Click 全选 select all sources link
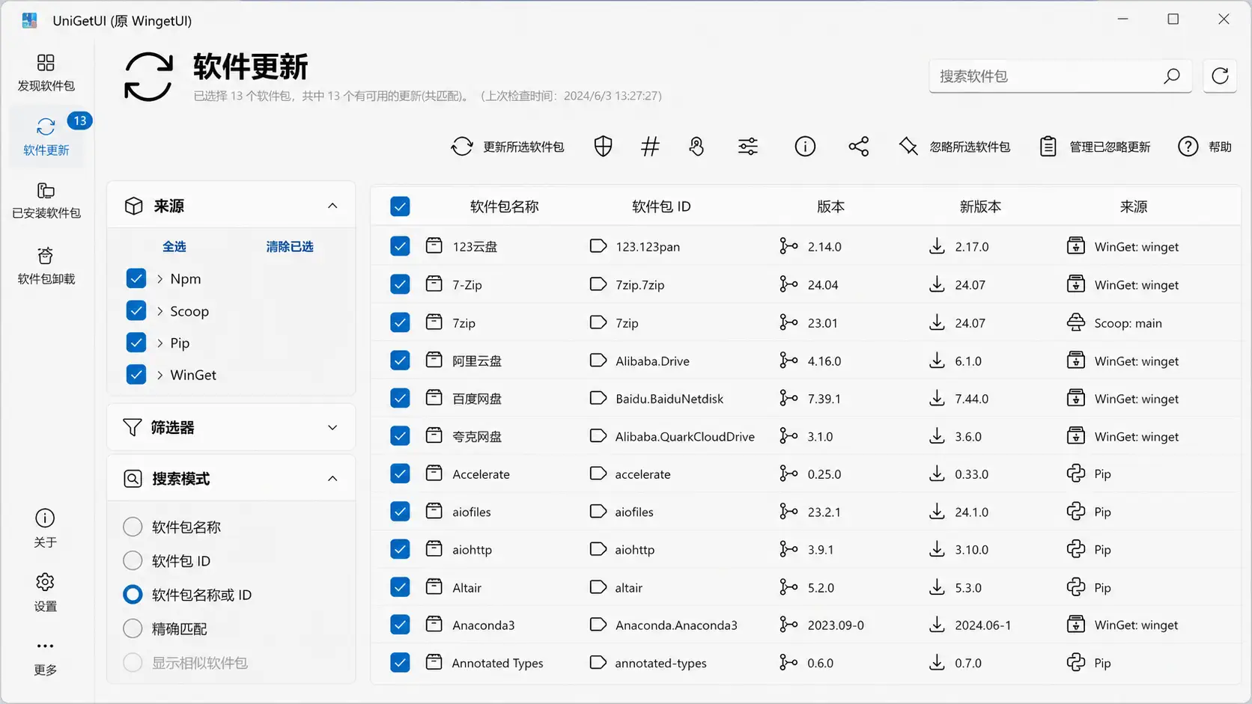Image resolution: width=1252 pixels, height=704 pixels. coord(174,246)
